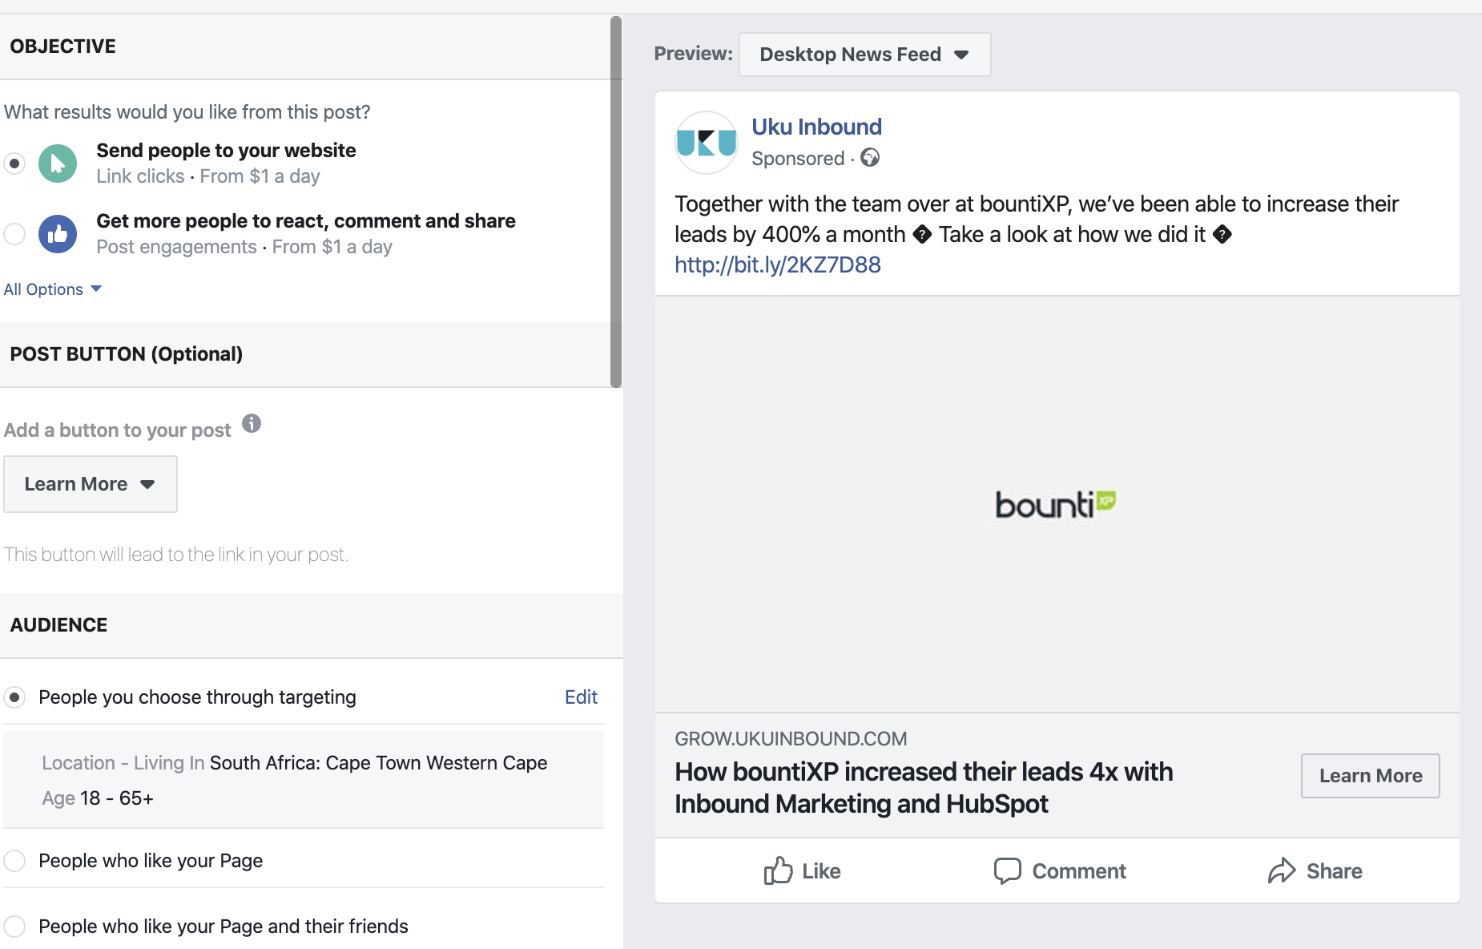Screen dimensions: 1482x949
Task: Click the bountiXP ad preview image
Action: (1057, 504)
